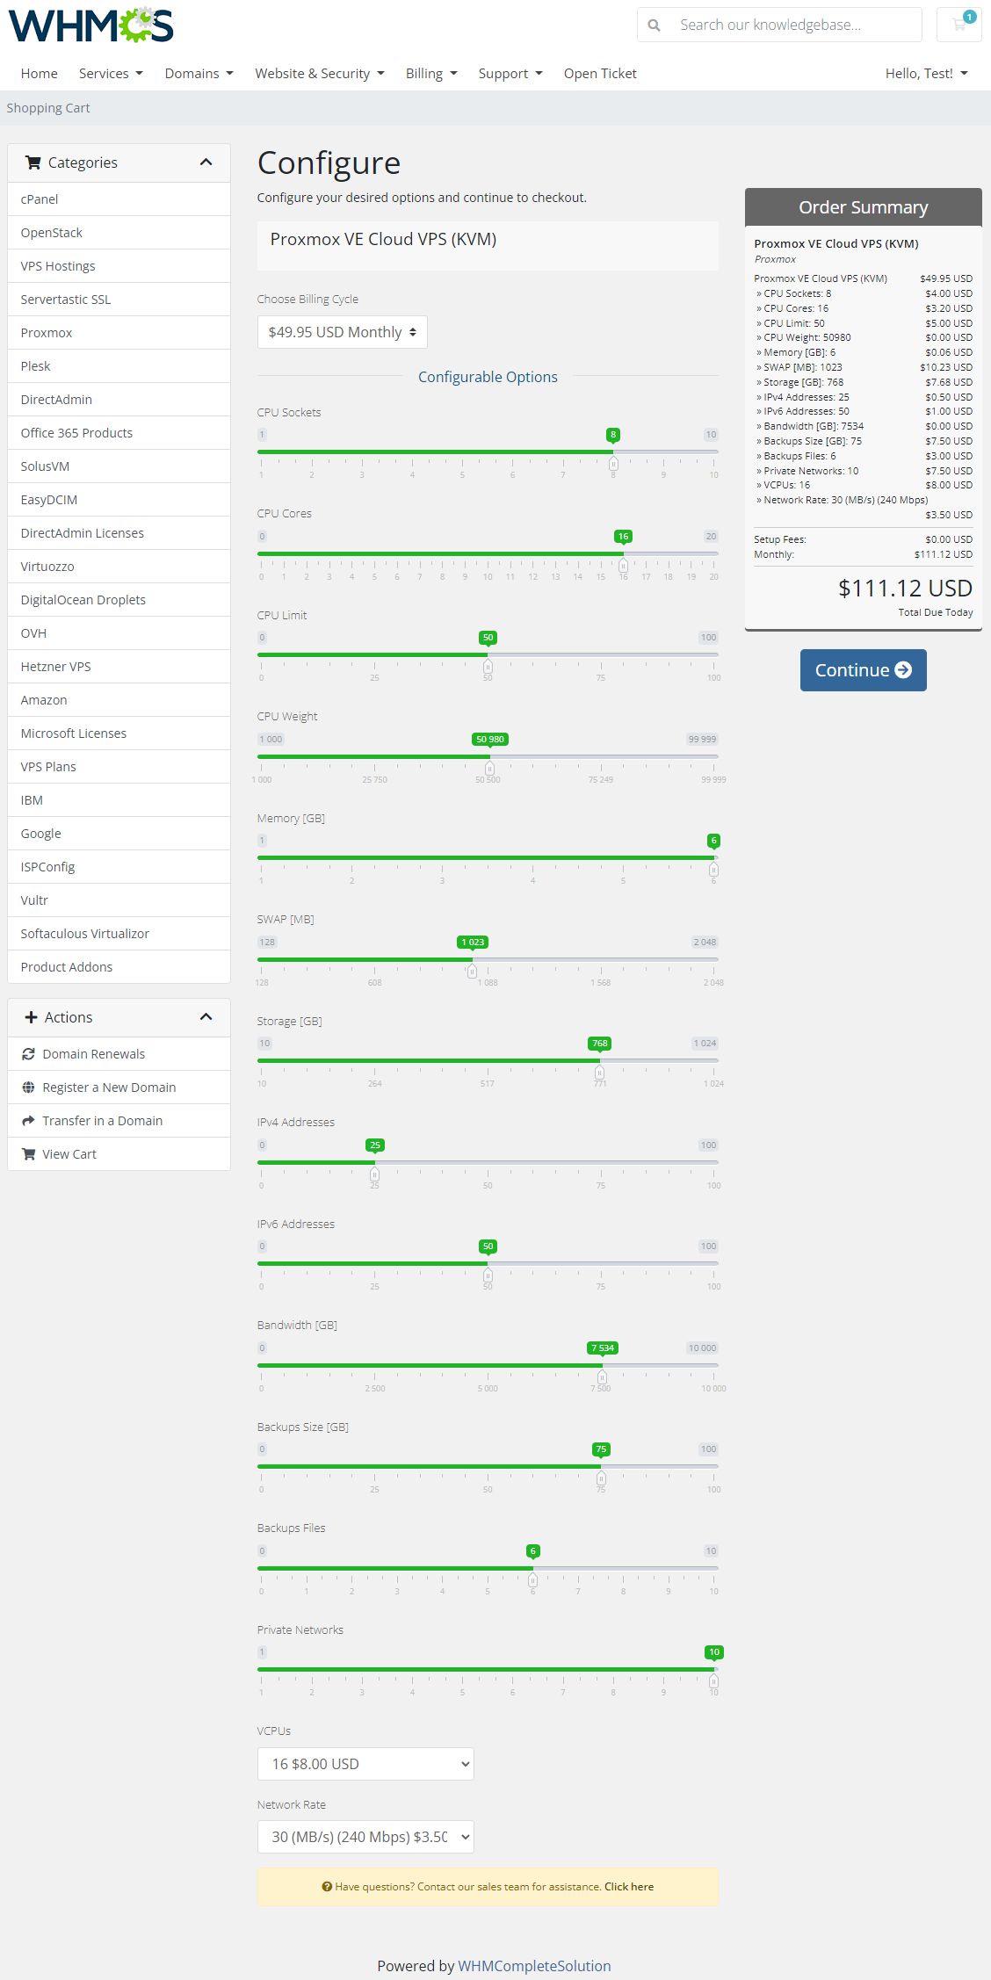Open the Billing menu

coord(431,74)
